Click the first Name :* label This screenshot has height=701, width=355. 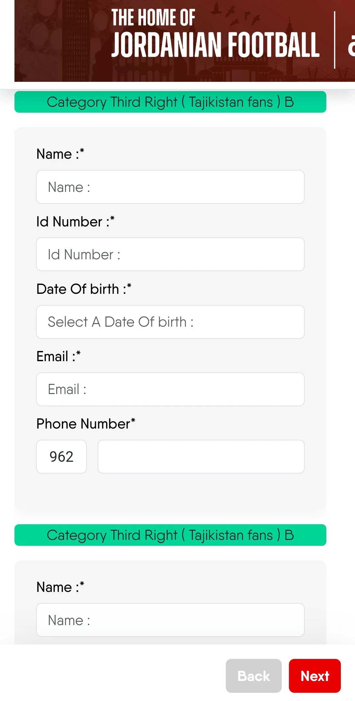[60, 154]
